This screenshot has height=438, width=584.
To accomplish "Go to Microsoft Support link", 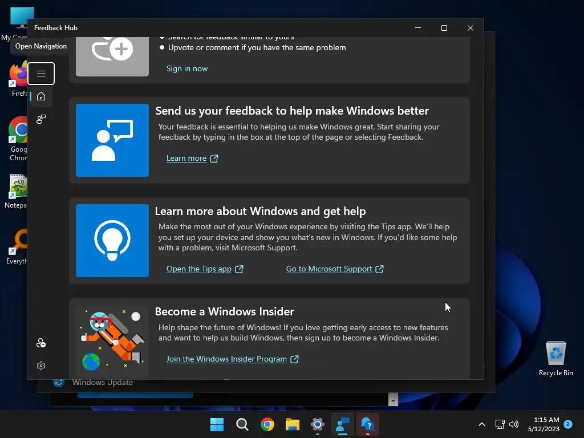I will pyautogui.click(x=329, y=269).
